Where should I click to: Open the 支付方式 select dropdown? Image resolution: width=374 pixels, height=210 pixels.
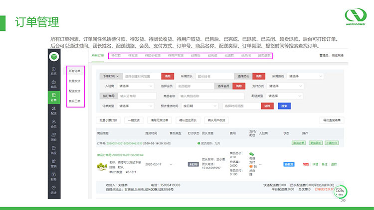point(285,86)
